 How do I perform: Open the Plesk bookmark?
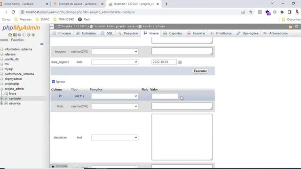[x=84, y=19]
